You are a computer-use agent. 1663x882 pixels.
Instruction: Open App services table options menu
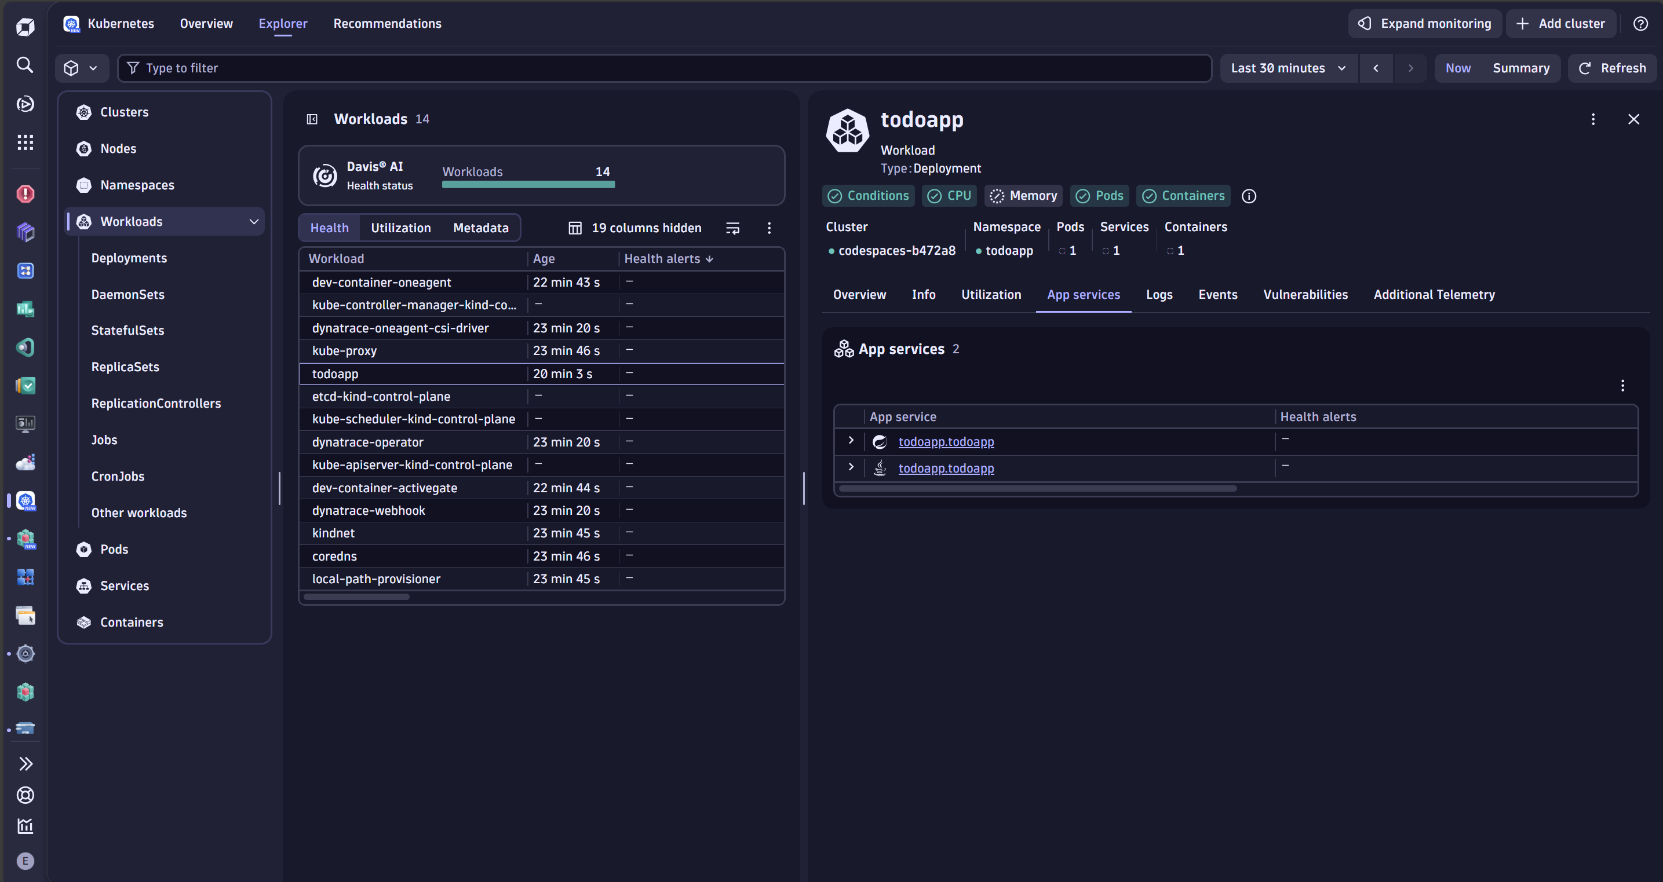1622,386
